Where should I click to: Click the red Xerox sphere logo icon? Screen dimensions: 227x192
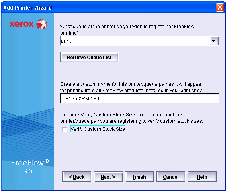pyautogui.click(x=41, y=24)
